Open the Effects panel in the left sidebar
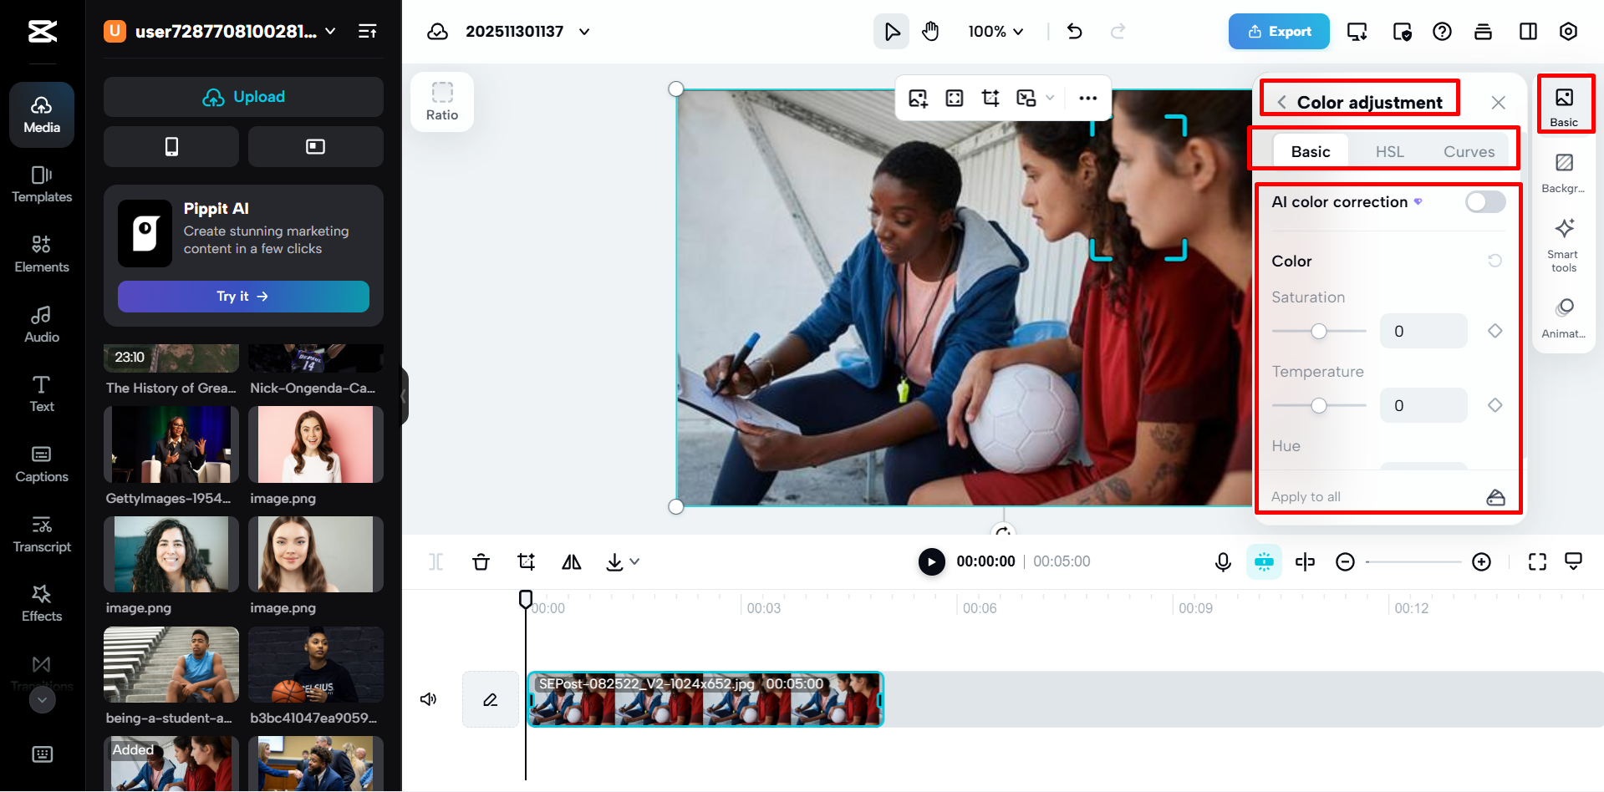1604x792 pixels. (x=41, y=602)
